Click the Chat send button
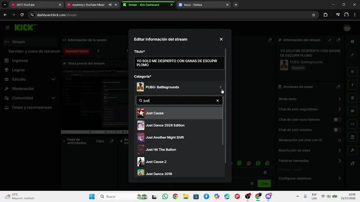 [x=264, y=183]
